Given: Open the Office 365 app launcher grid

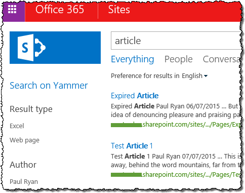Looking at the screenshot, I should 13,10.
